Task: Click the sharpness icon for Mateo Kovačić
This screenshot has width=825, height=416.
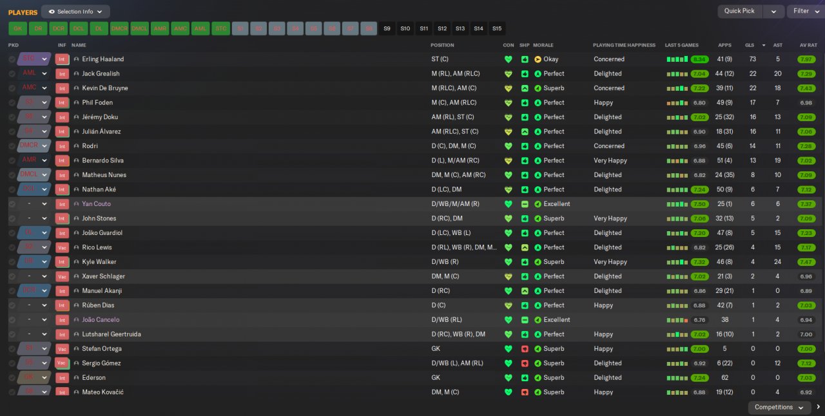Action: tap(525, 392)
